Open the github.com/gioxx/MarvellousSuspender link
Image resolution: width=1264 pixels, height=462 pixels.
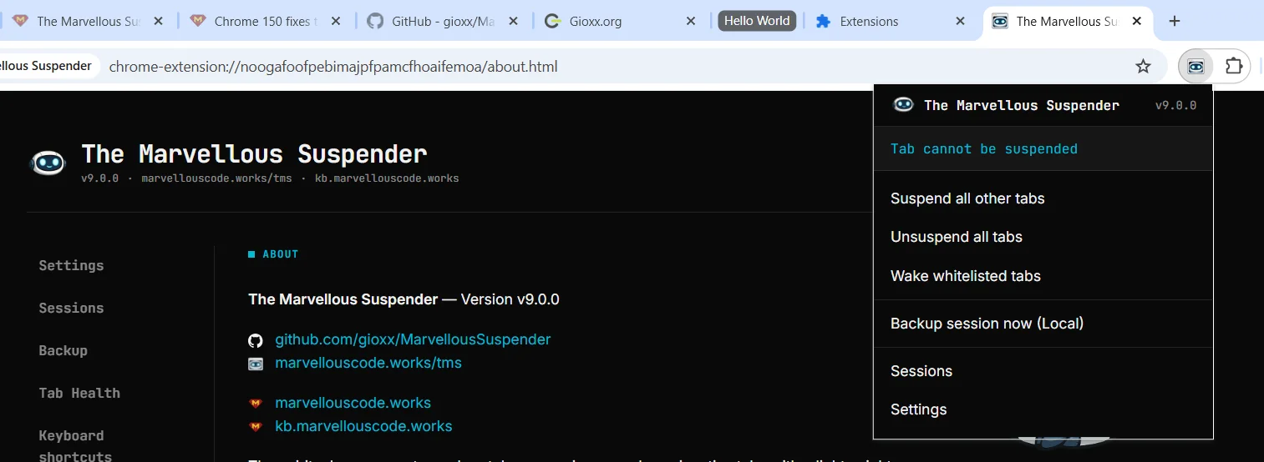(413, 339)
